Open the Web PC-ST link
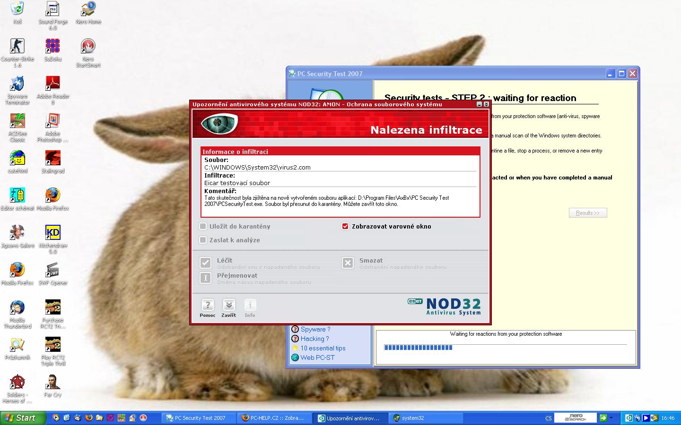This screenshot has width=681, height=425. pyautogui.click(x=317, y=357)
